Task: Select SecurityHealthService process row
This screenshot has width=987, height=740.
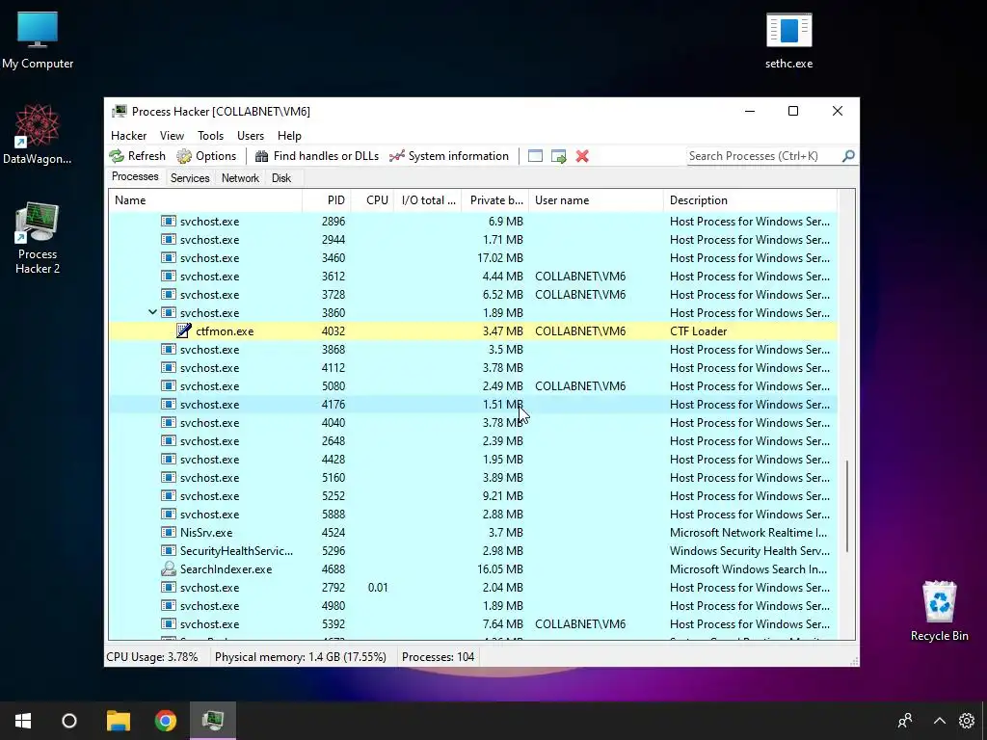Action: pos(472,550)
